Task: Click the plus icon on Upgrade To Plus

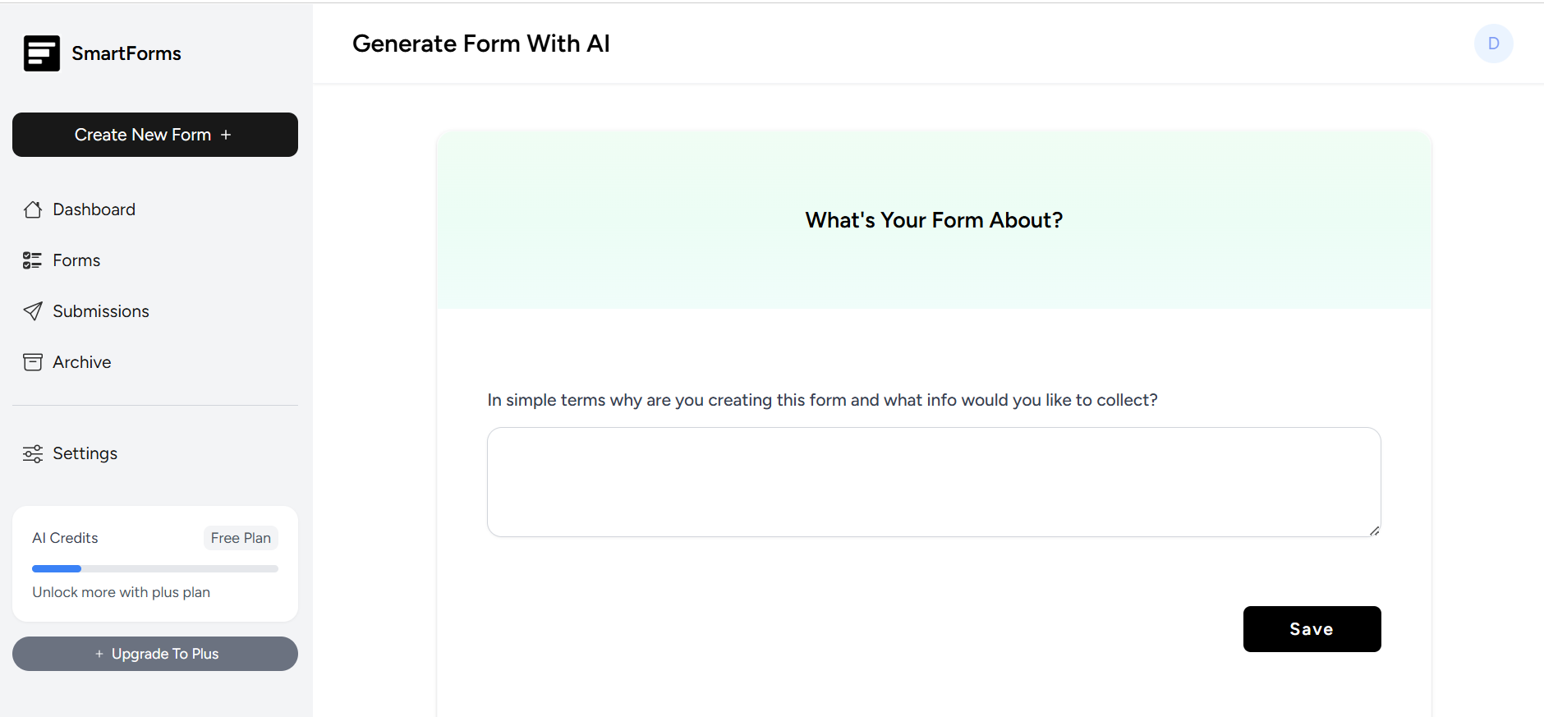Action: (x=99, y=654)
